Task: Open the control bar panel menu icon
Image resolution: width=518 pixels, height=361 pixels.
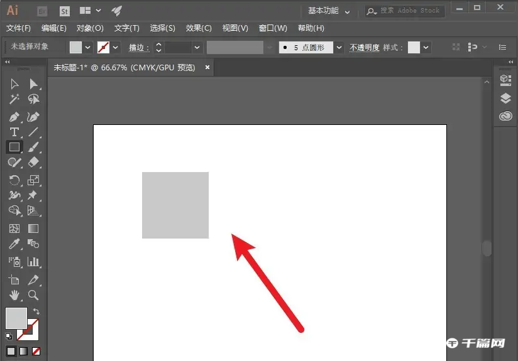Action: pos(502,47)
